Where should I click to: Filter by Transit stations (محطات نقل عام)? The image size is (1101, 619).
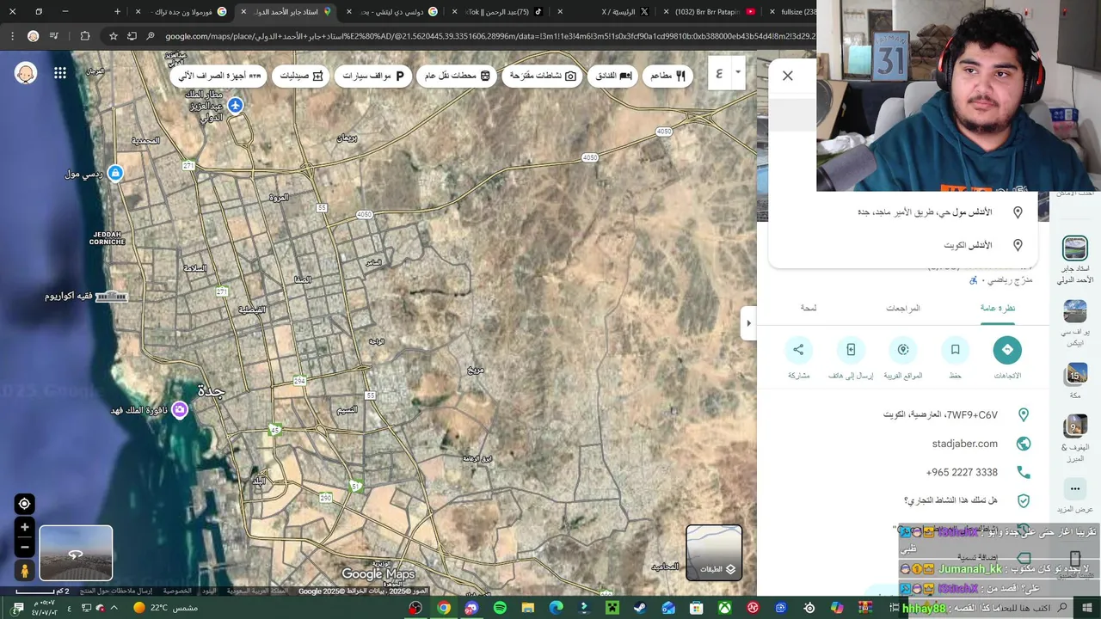click(457, 76)
